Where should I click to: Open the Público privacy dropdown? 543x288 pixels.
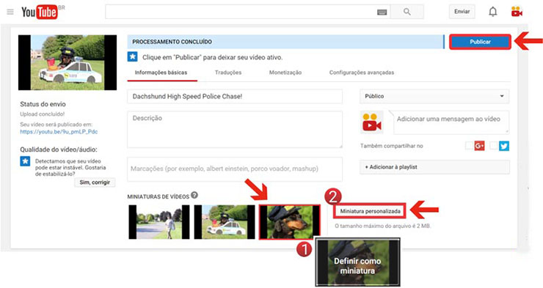click(434, 96)
